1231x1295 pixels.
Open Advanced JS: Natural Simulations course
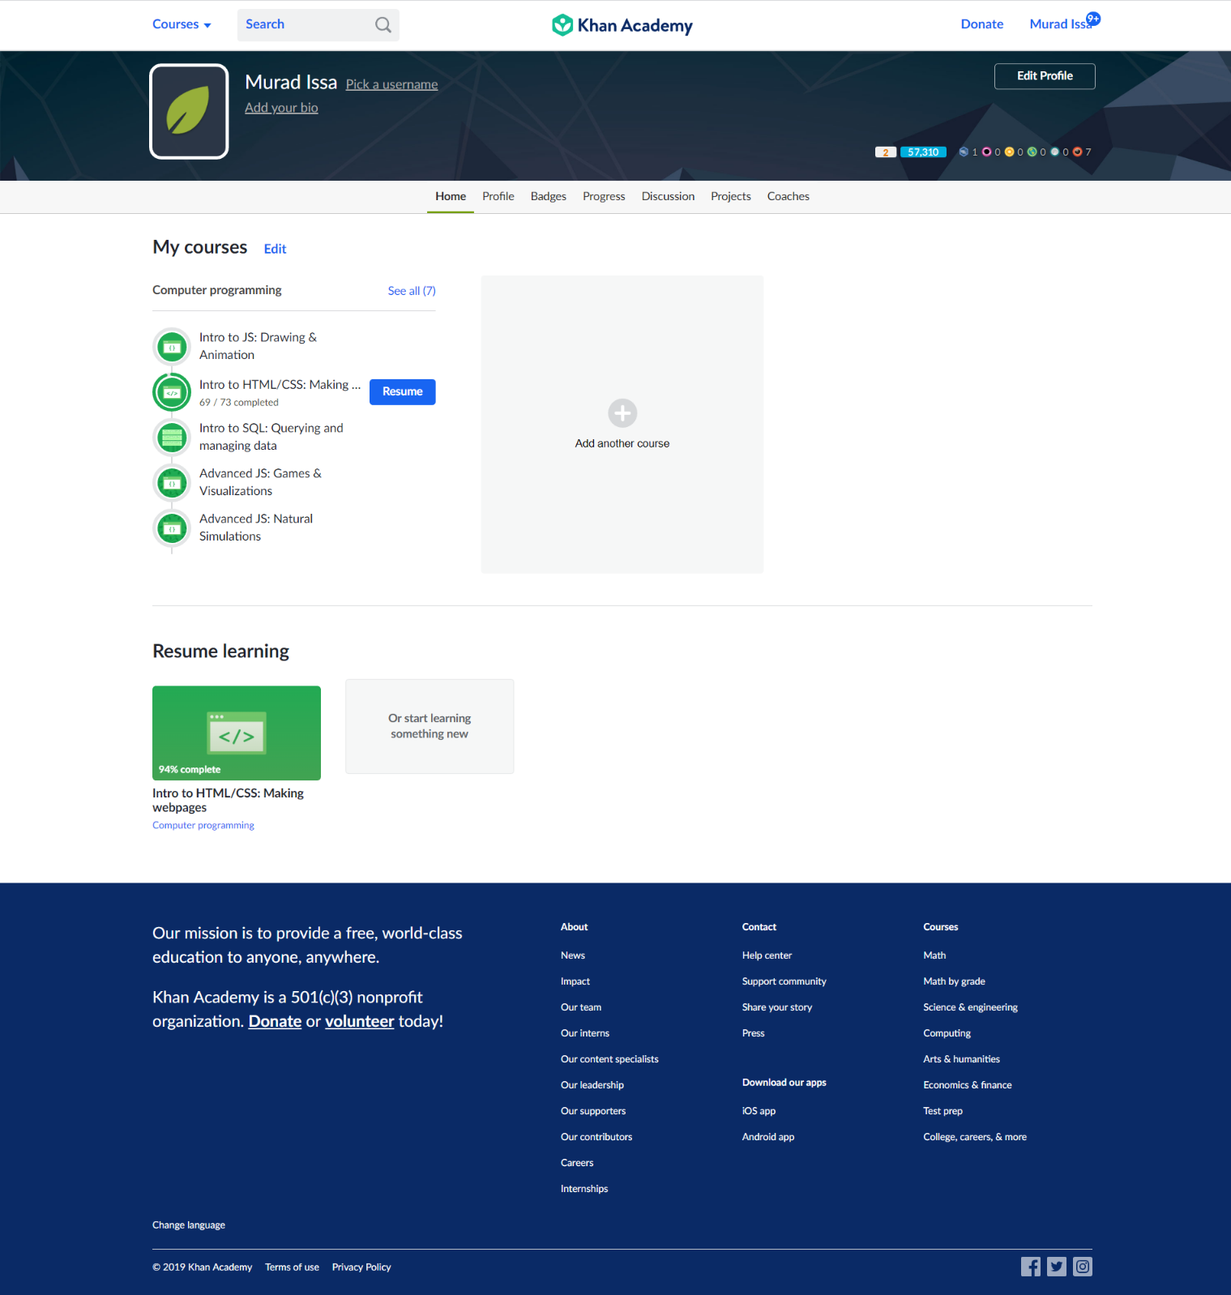256,528
